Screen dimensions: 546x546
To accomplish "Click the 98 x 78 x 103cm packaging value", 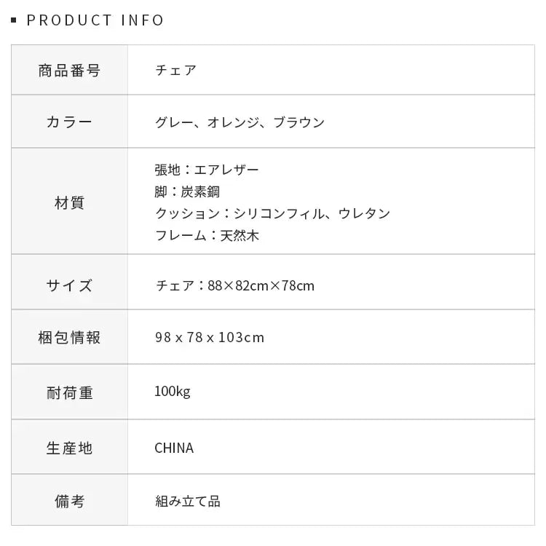I will point(209,338).
